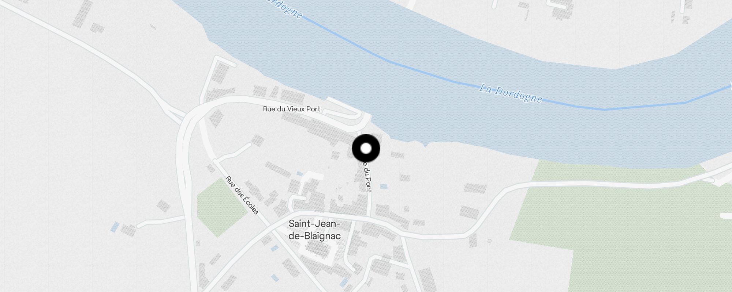Viewport: 732px width, 292px height.
Task: Click the dead-end lane leading to far-left buildings
Action: coord(160,222)
